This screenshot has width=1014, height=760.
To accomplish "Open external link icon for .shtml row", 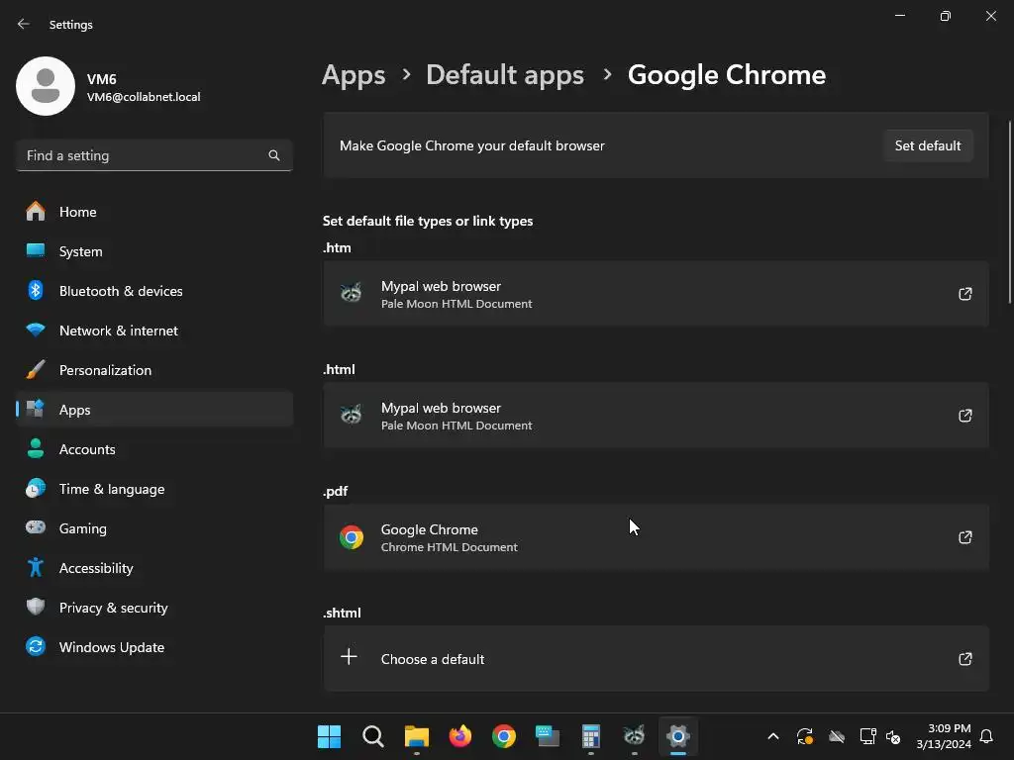I will coord(964,658).
